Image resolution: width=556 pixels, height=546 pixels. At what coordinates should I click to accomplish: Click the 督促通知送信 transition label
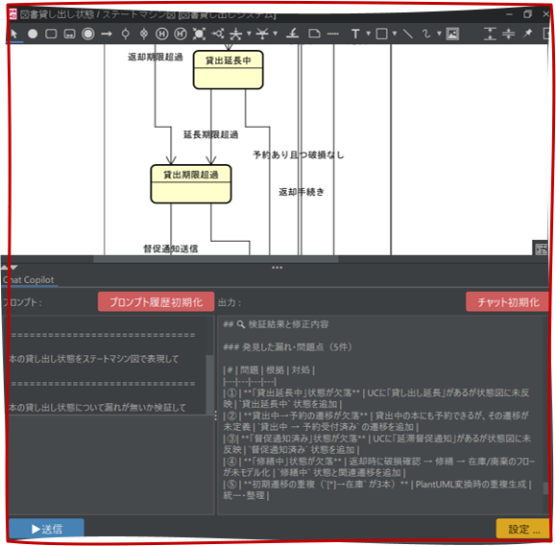(171, 249)
